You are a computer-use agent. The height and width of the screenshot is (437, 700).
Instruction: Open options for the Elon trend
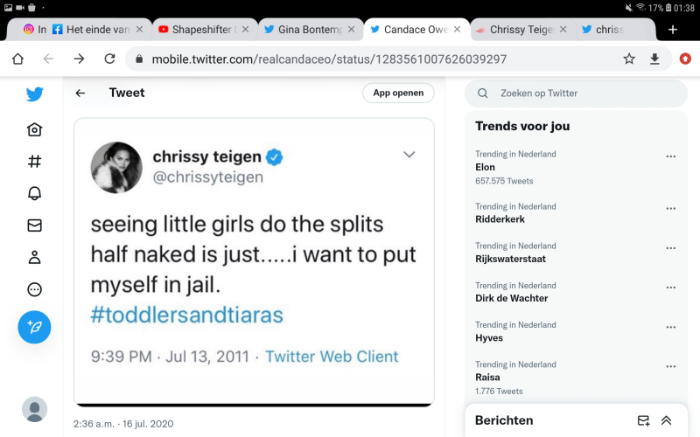(x=671, y=156)
